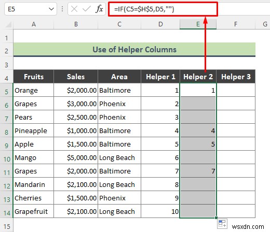270x232 pixels.
Task: Click the Fruits header cell
Action: click(x=34, y=77)
